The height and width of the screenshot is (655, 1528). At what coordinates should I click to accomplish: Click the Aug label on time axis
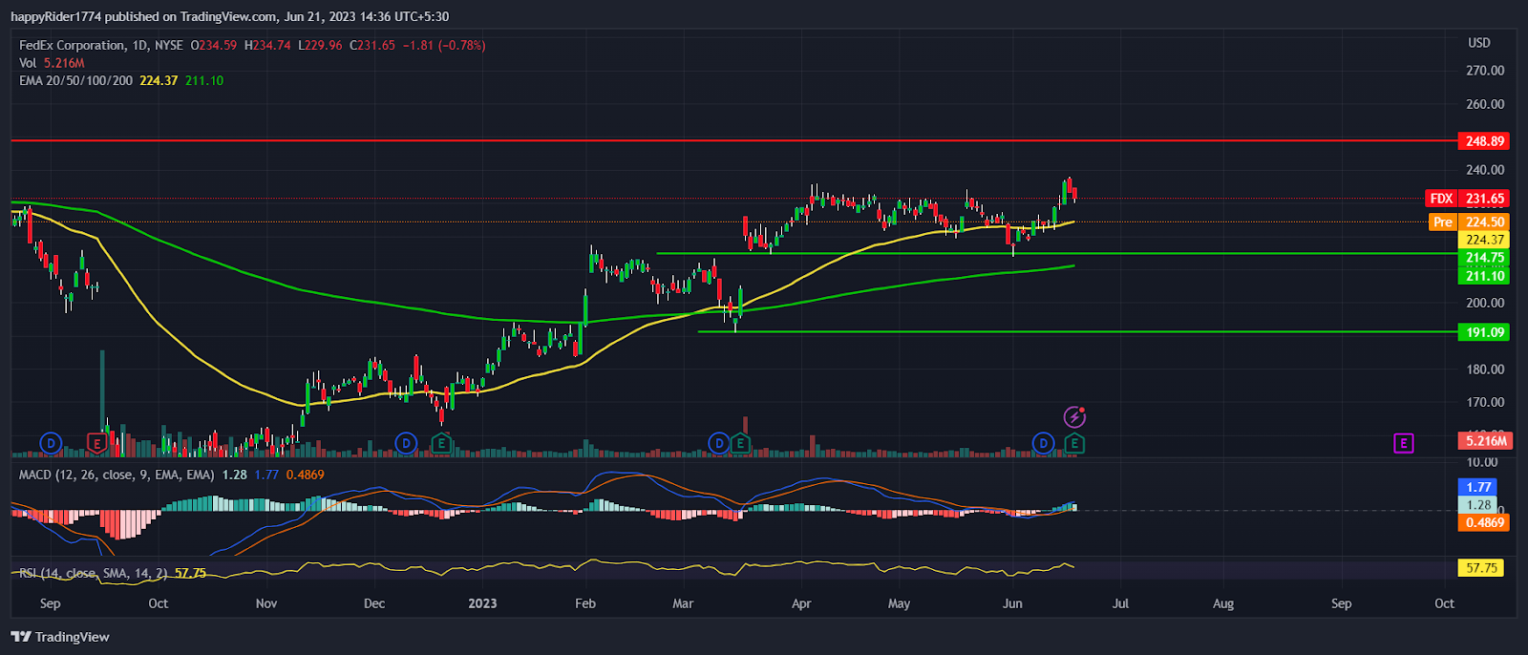[x=1223, y=603]
